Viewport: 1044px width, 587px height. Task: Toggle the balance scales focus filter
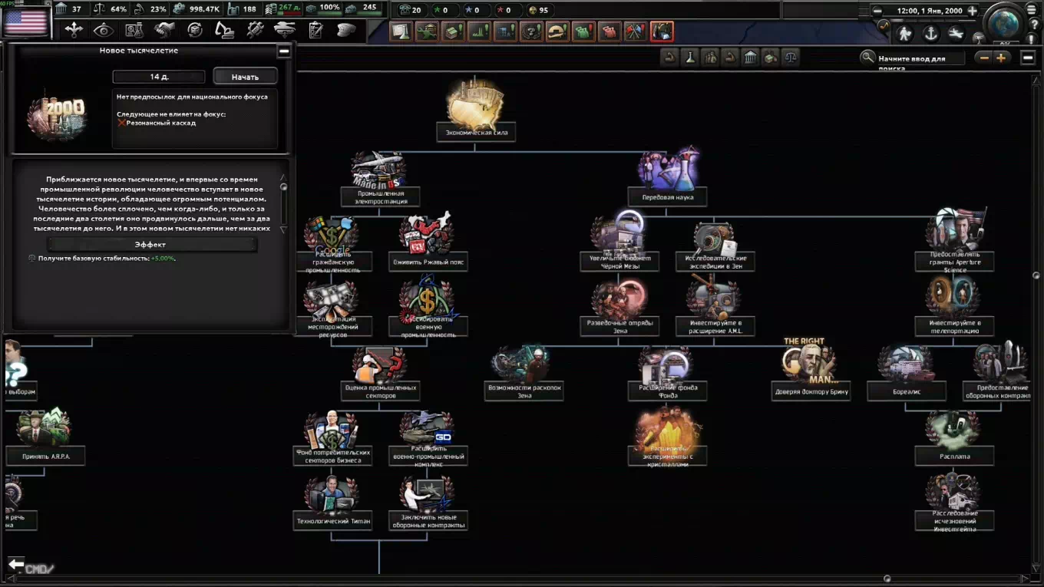coord(790,58)
